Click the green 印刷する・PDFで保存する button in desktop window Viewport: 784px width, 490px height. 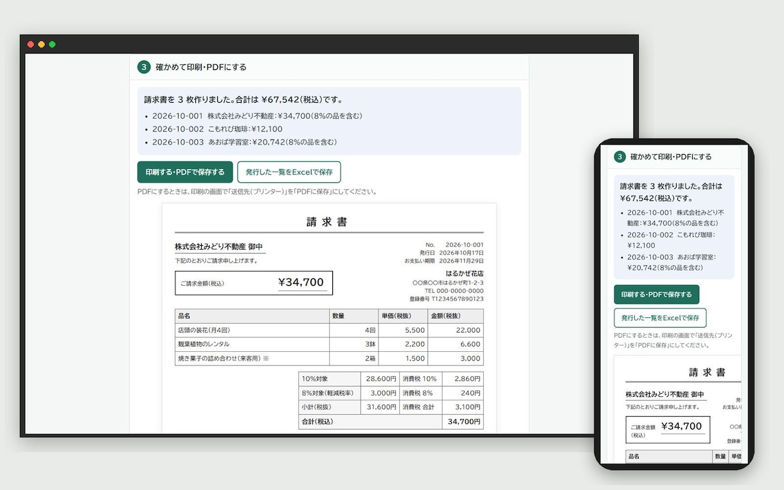pyautogui.click(x=185, y=172)
